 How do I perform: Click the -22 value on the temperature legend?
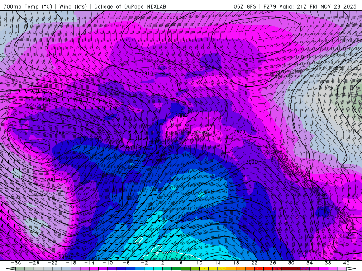pyautogui.click(x=53, y=263)
